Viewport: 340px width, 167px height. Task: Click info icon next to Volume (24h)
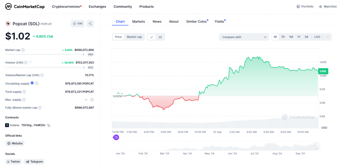tap(26, 63)
